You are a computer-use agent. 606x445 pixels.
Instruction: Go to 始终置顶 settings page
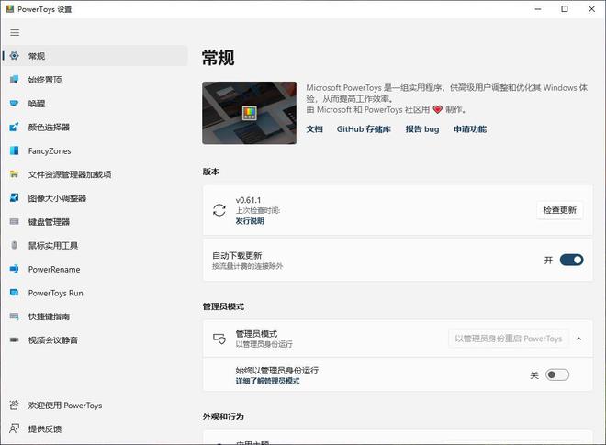[x=95, y=80]
